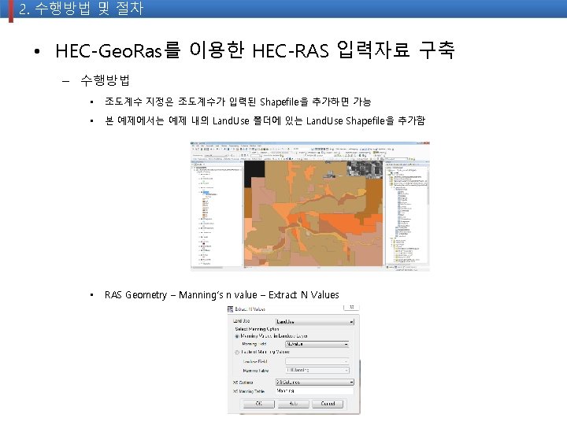
Task: Click the Help button in dialog
Action: coord(293,404)
